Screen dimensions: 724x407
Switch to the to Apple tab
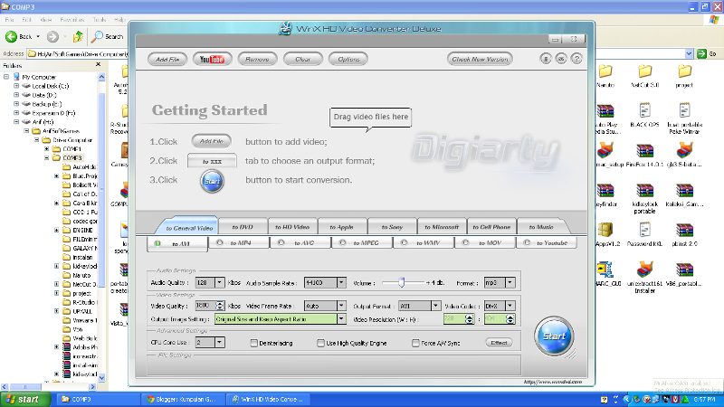click(x=342, y=227)
